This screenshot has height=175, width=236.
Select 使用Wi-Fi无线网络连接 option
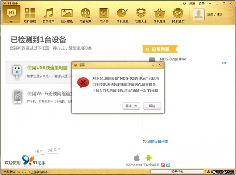tap(49, 94)
